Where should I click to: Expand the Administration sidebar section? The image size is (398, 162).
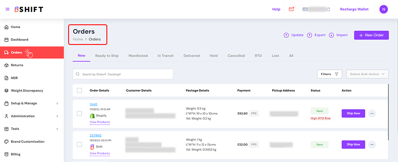(x=32, y=116)
